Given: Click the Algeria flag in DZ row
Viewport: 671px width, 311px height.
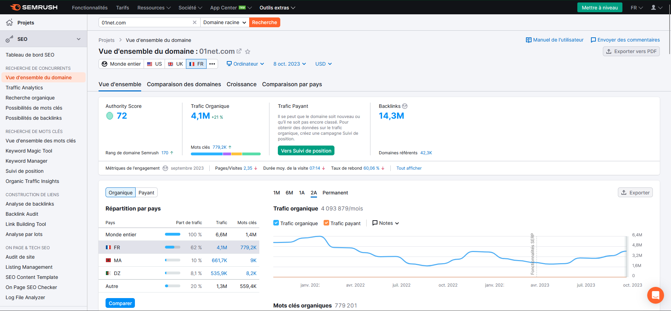Looking at the screenshot, I should 108,273.
